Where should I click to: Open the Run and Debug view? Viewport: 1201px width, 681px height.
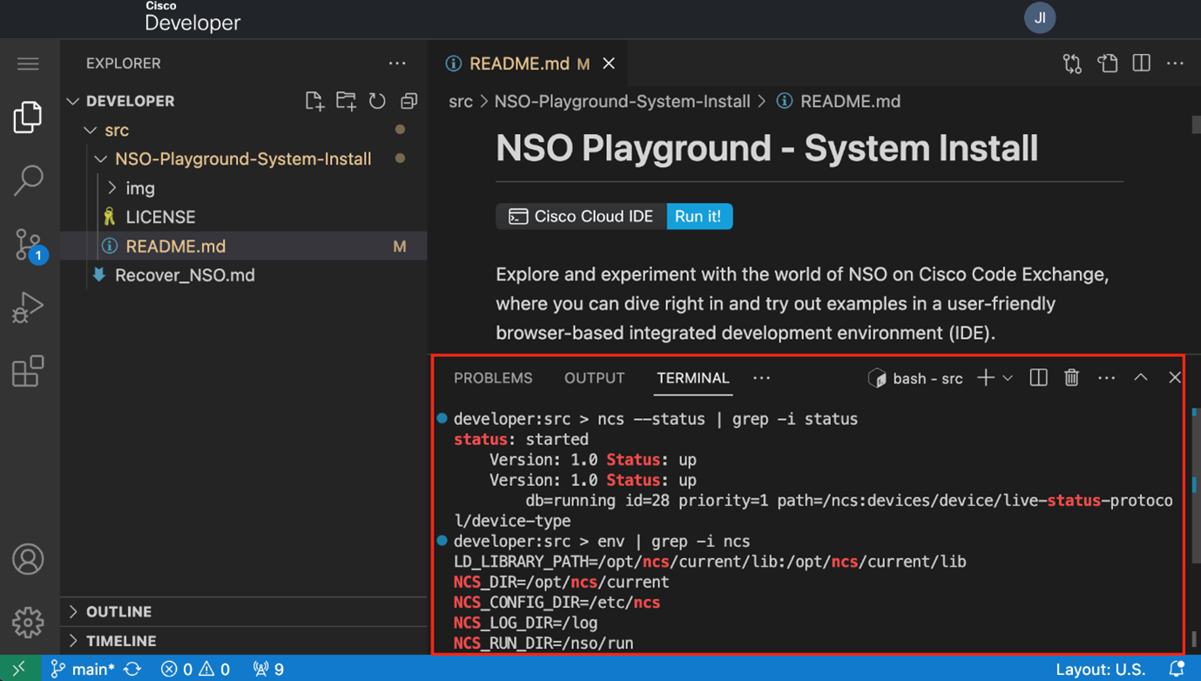click(28, 307)
